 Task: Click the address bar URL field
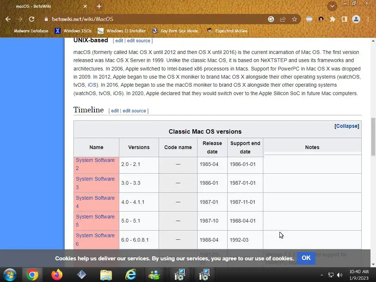pos(153,19)
